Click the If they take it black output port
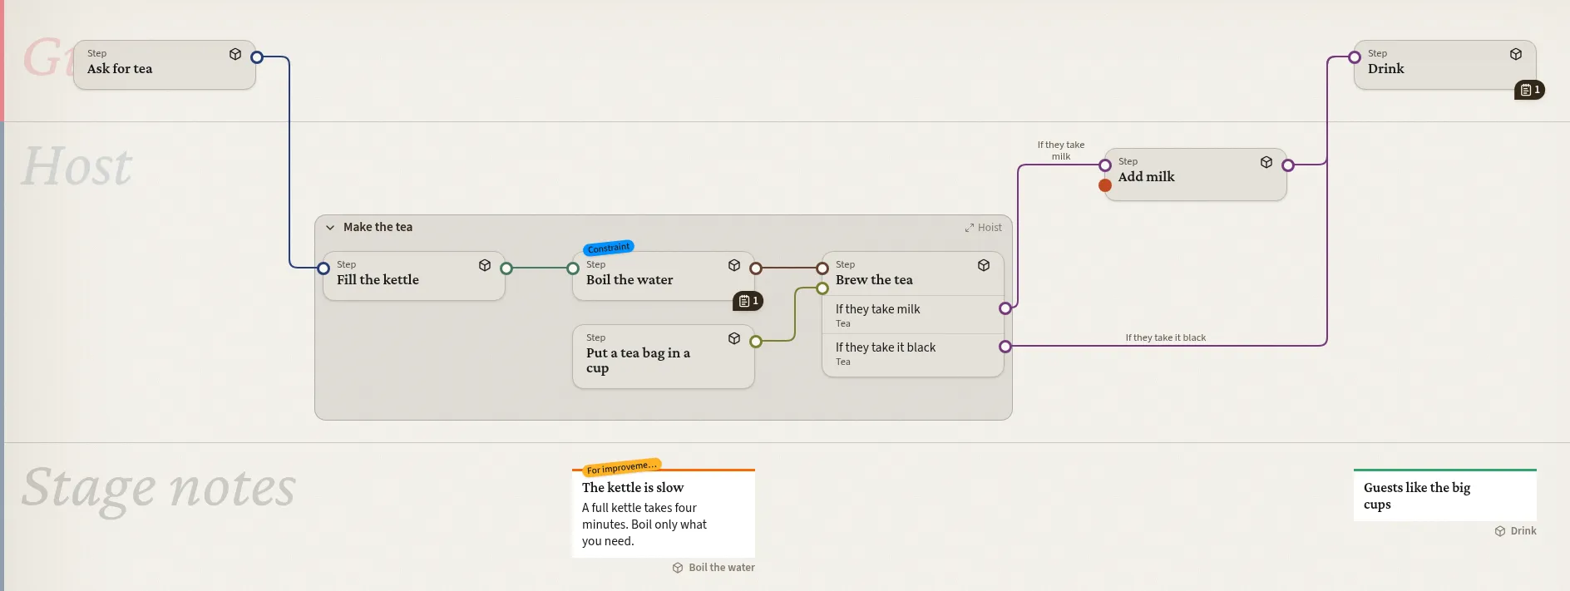 tap(1005, 347)
